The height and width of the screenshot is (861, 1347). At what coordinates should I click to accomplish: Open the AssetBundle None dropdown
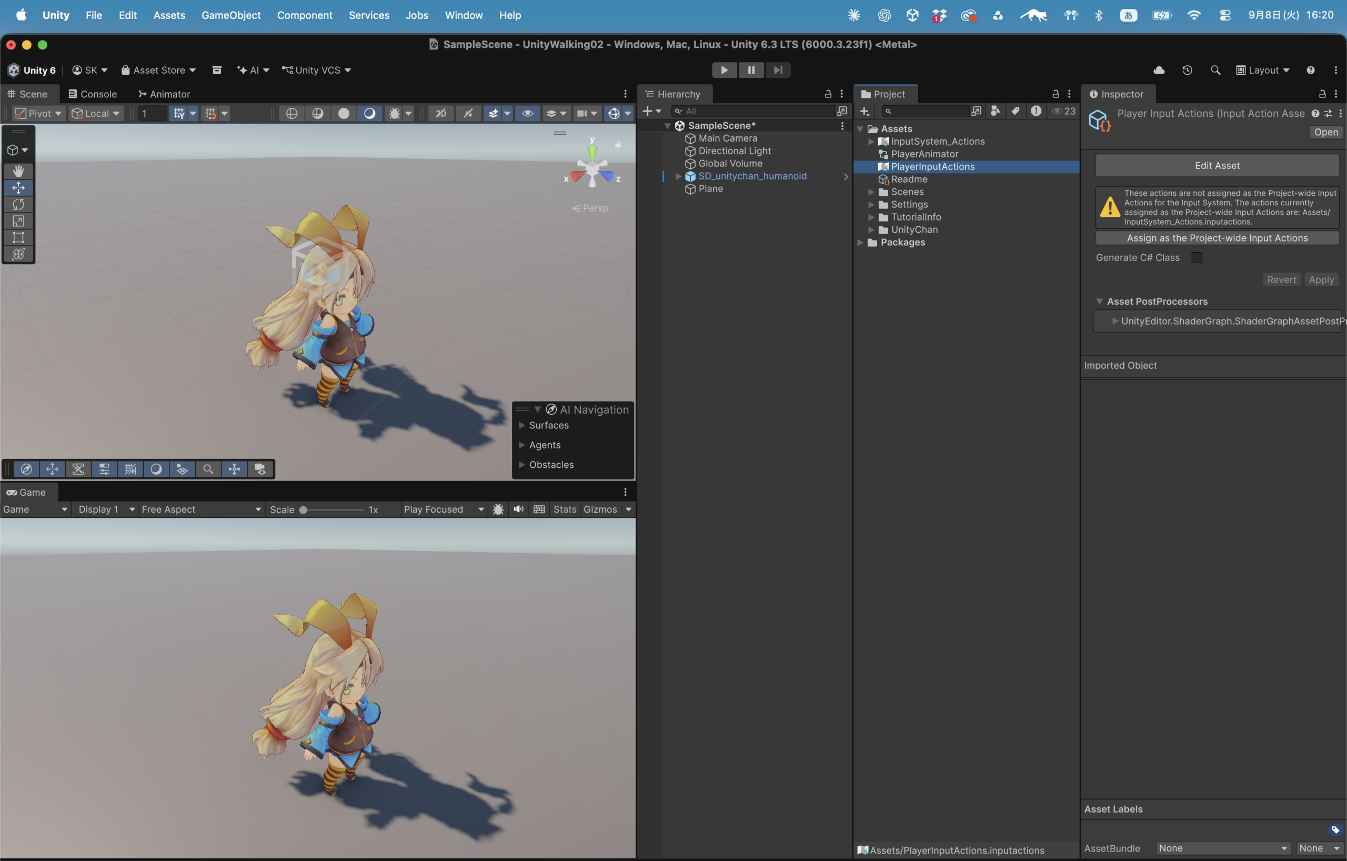[1223, 848]
